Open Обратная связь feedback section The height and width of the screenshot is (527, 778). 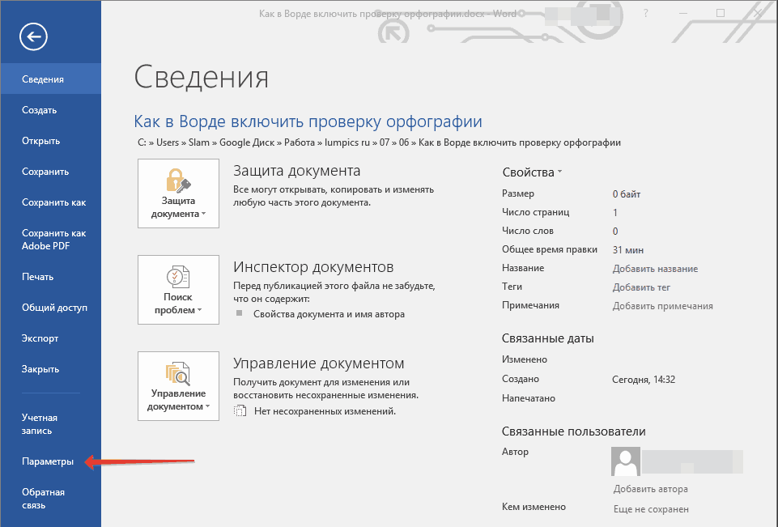tap(43, 499)
